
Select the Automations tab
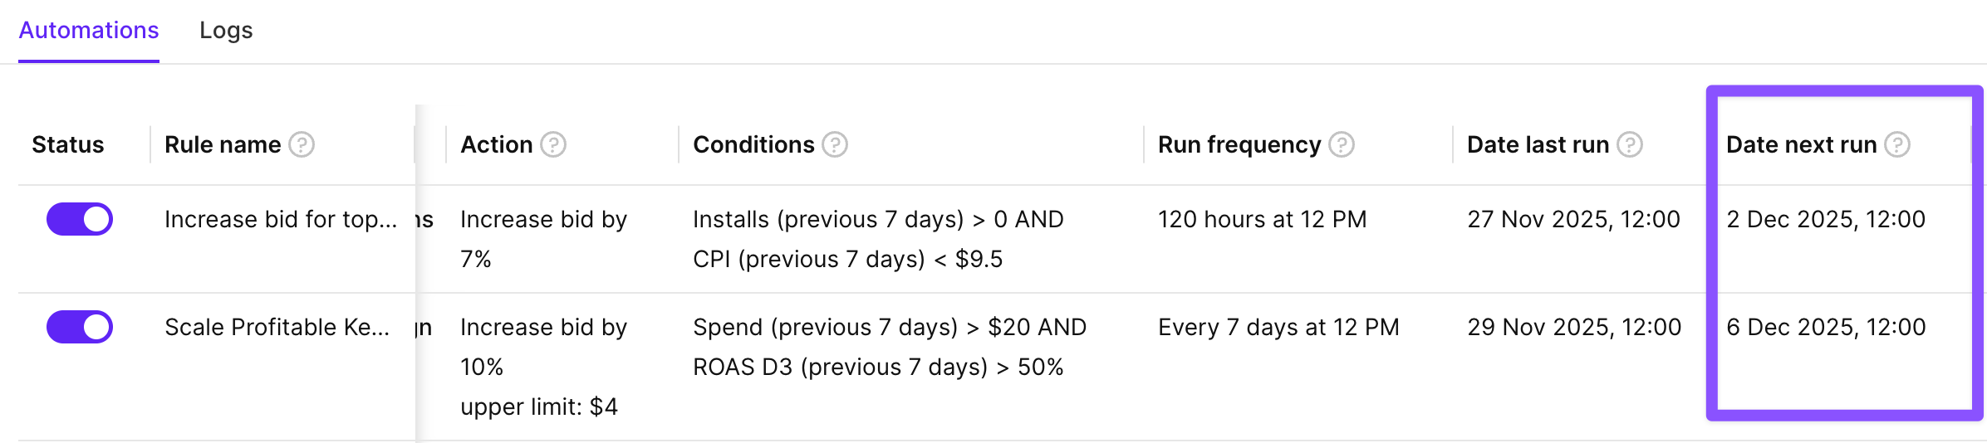tap(89, 31)
